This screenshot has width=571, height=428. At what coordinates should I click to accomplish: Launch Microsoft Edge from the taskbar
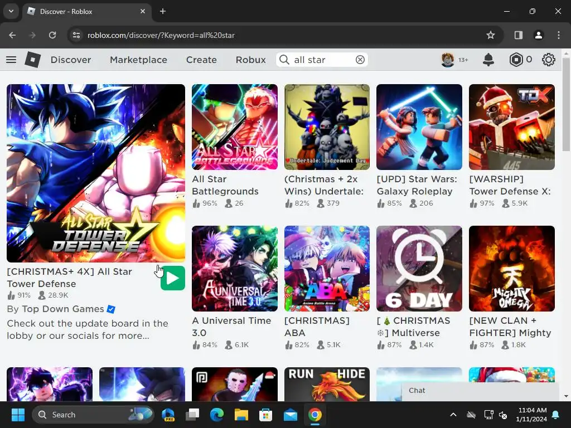[217, 415]
